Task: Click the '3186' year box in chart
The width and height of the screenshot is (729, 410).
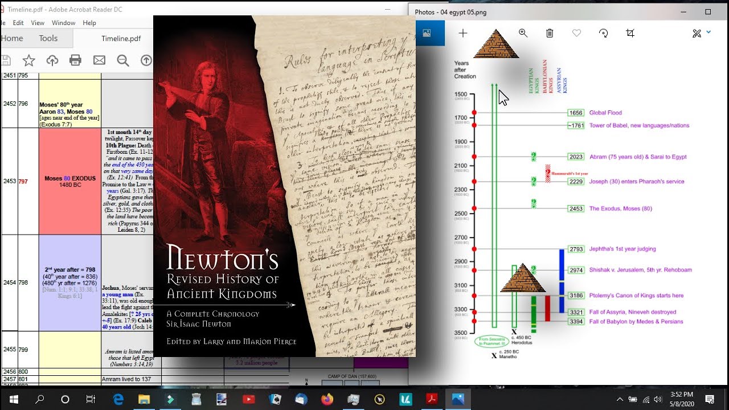Action: pyautogui.click(x=576, y=296)
